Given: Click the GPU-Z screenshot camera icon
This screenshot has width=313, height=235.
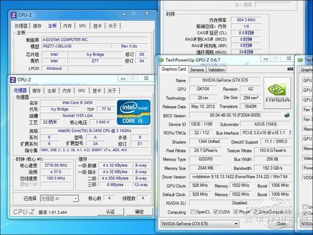Looking at the screenshot, I should pos(290,69).
